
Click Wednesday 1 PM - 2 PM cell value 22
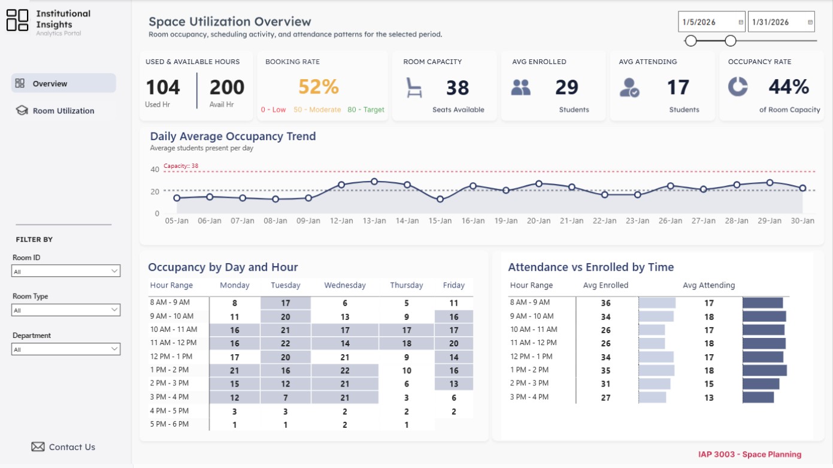click(x=345, y=370)
